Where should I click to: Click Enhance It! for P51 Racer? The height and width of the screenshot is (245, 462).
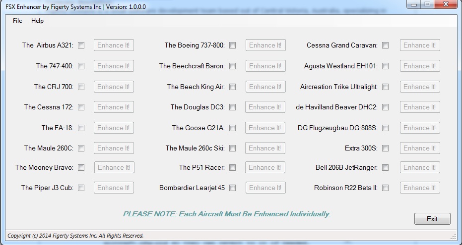265,167
